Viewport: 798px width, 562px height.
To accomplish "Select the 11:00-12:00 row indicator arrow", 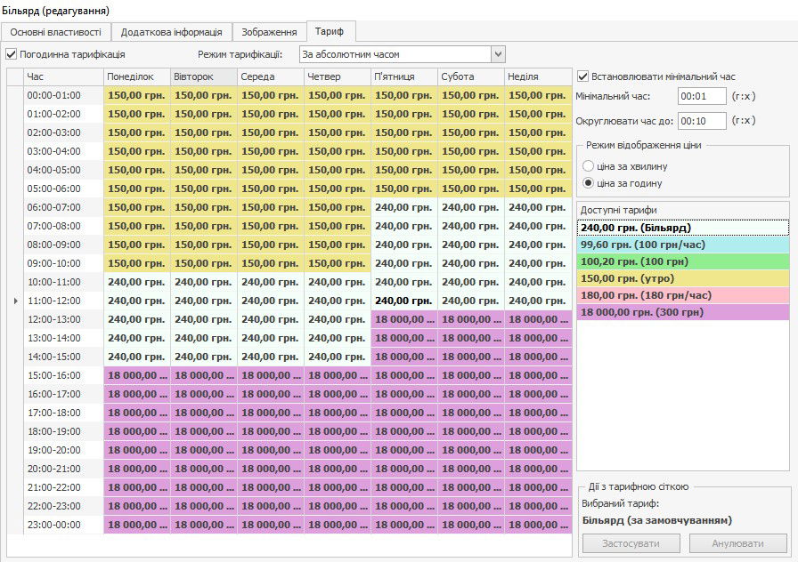I will click(14, 301).
